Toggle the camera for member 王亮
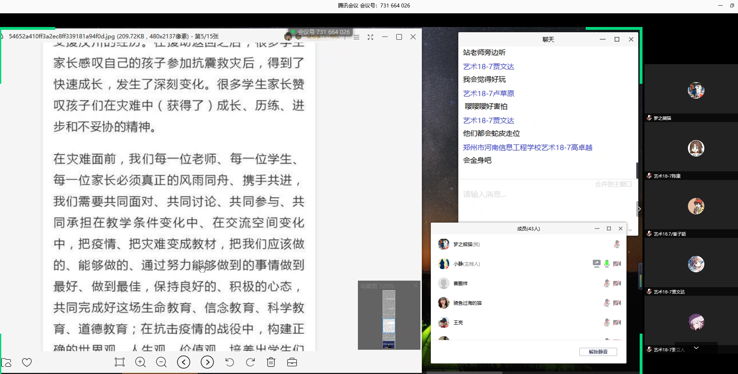The image size is (738, 374). coord(617,322)
